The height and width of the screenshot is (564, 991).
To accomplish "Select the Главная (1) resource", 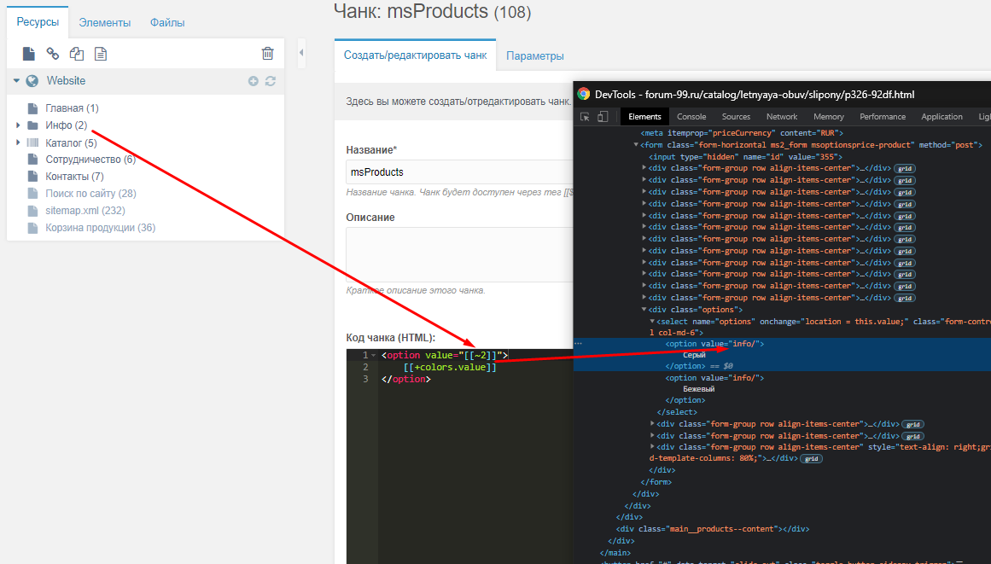I will pyautogui.click(x=72, y=108).
